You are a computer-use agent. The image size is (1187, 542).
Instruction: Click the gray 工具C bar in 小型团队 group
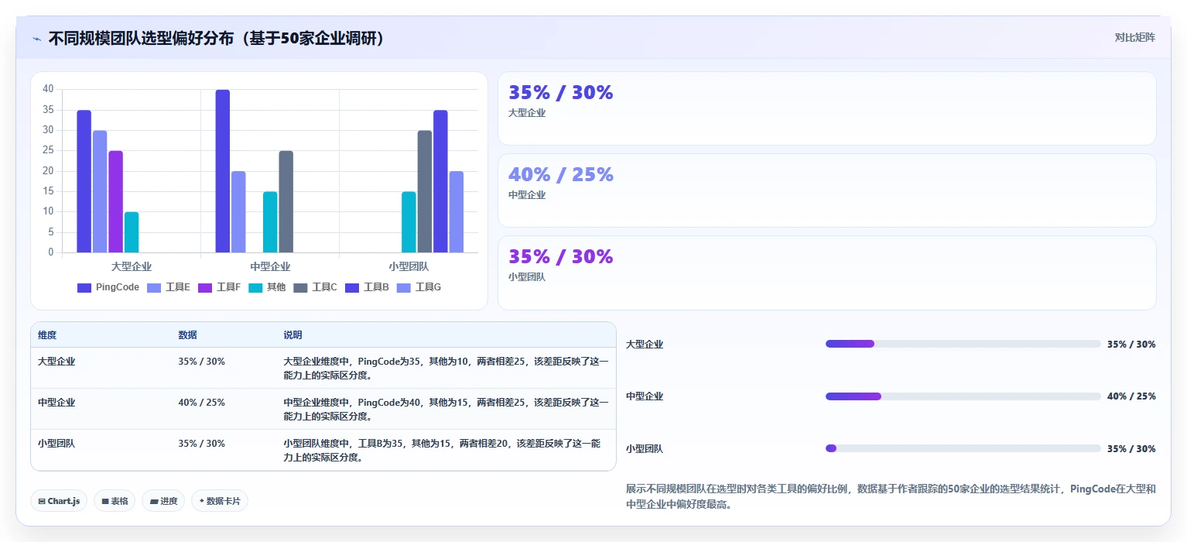[x=425, y=191]
